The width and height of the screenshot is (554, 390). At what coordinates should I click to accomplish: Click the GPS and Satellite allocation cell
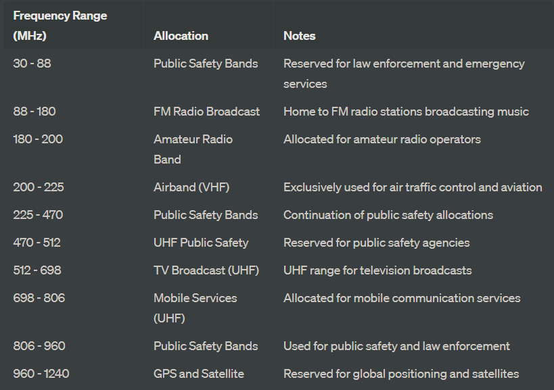pos(199,374)
